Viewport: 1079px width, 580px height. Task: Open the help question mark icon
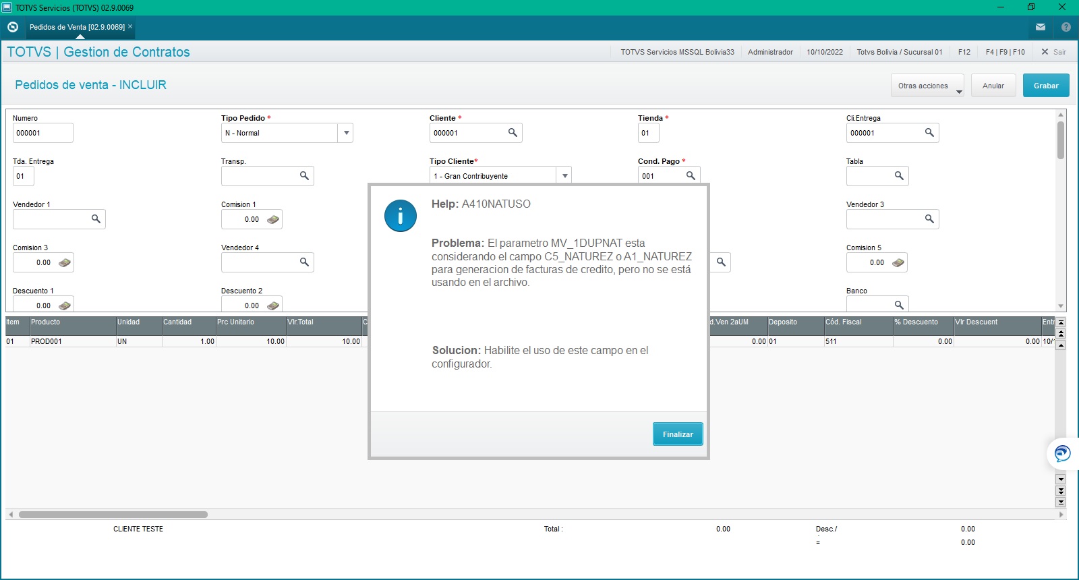tap(1066, 27)
